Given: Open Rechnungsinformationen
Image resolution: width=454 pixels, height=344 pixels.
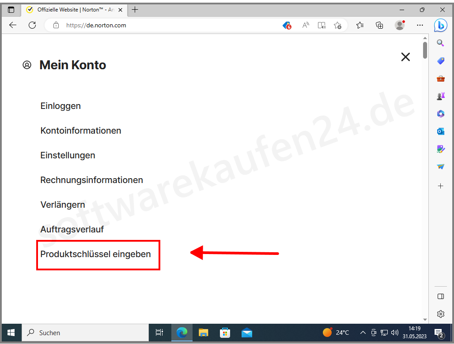Looking at the screenshot, I should pyautogui.click(x=91, y=180).
